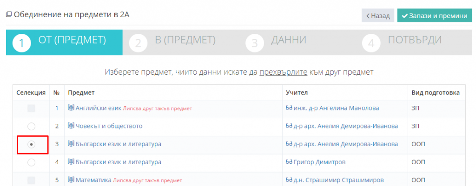The width and height of the screenshot is (476, 186).
Task: Select radio for row 3 Български език
Action: click(x=31, y=145)
